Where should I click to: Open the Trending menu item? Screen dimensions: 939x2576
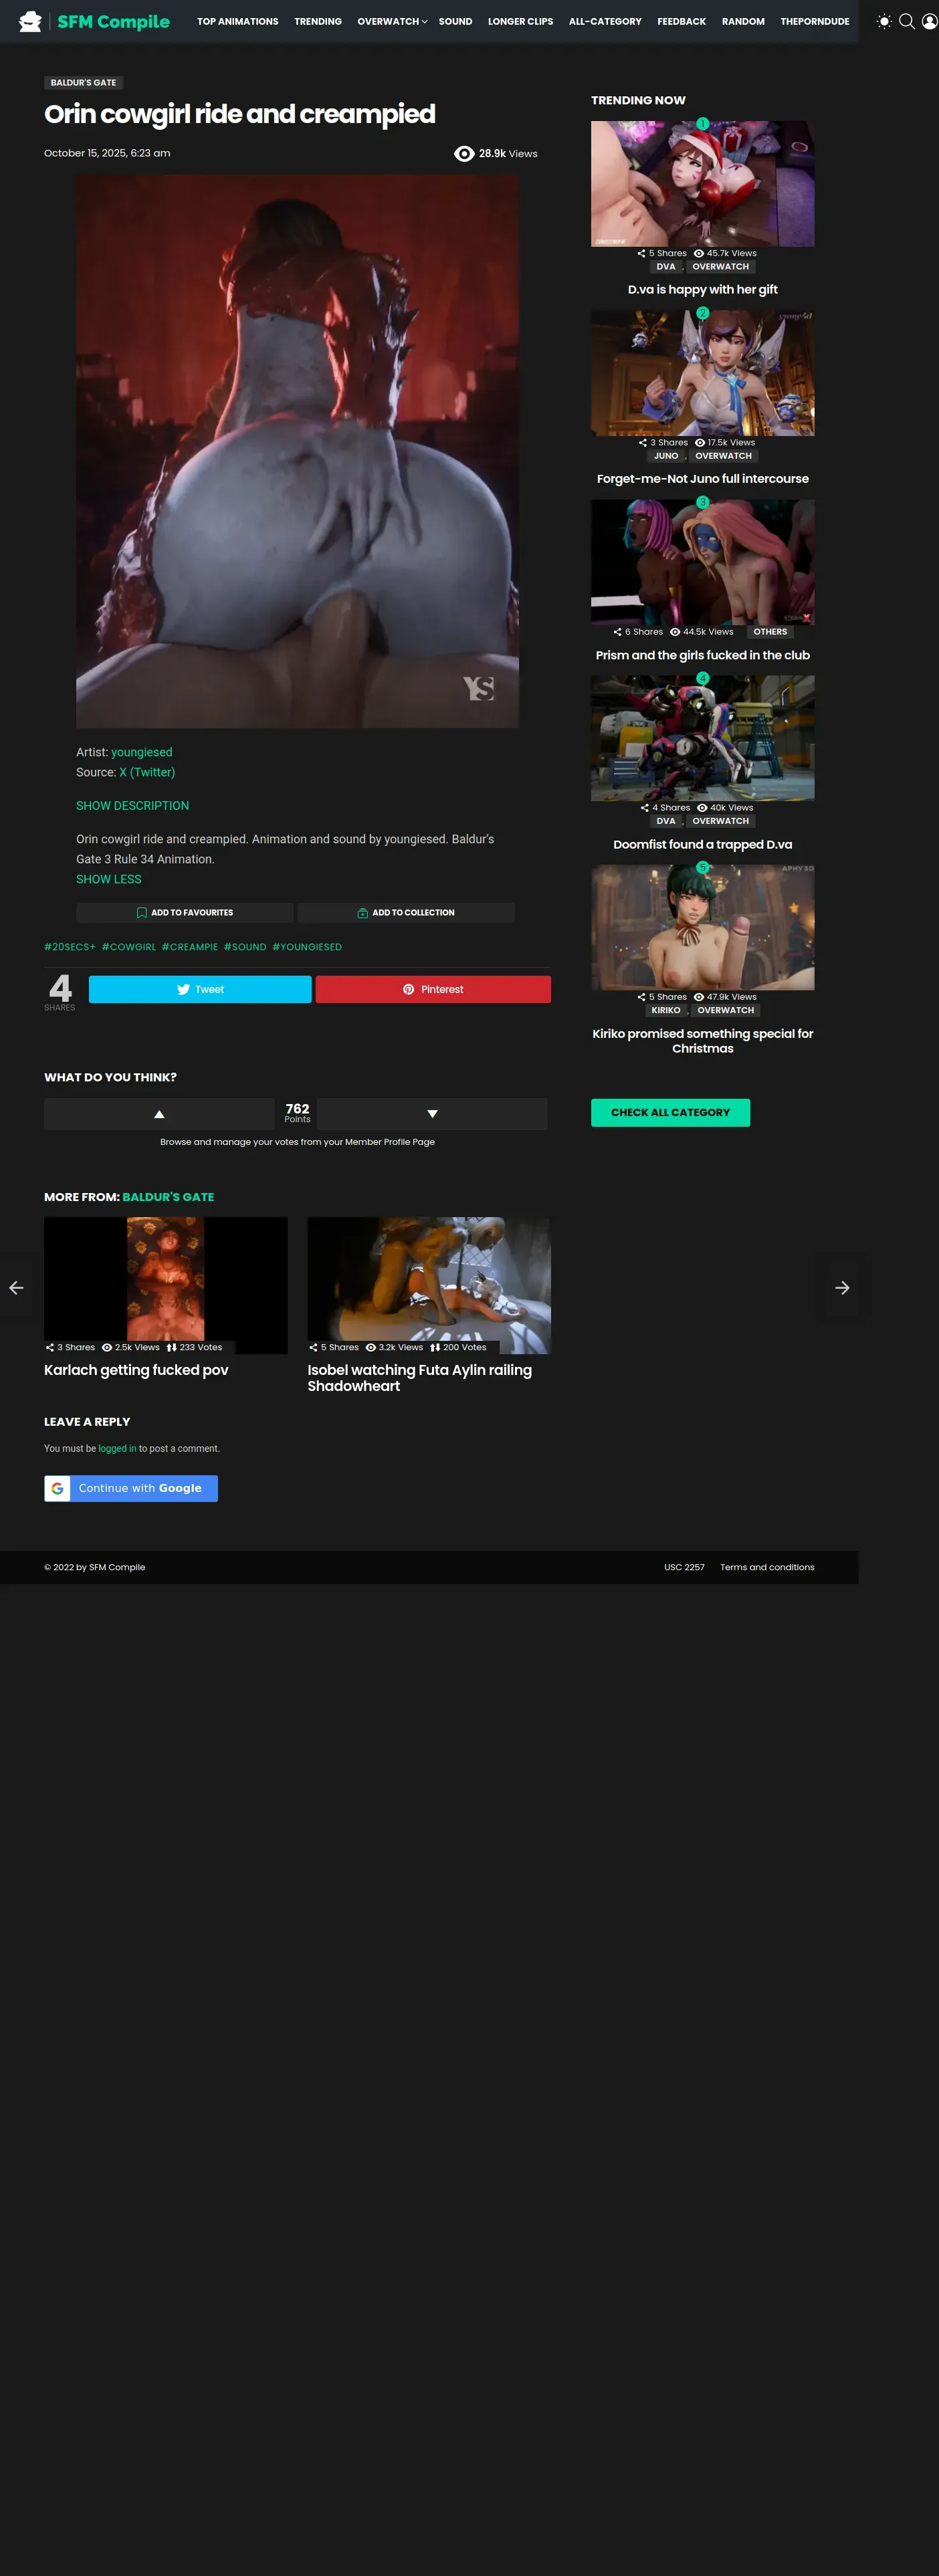coord(318,21)
